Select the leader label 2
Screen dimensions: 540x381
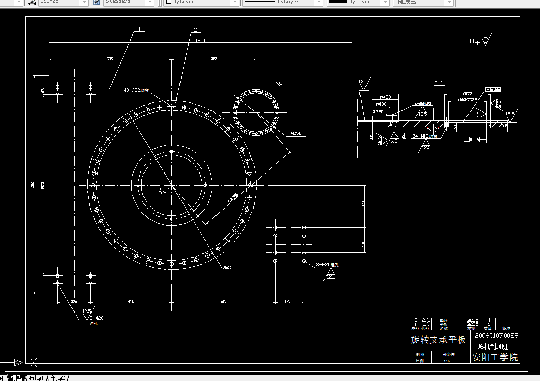(195, 30)
